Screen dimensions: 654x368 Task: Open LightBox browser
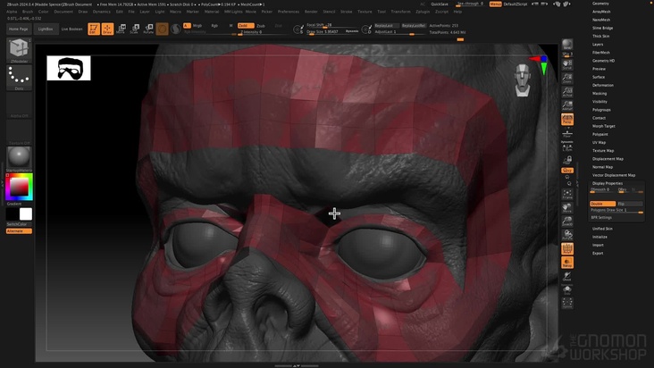(x=46, y=29)
